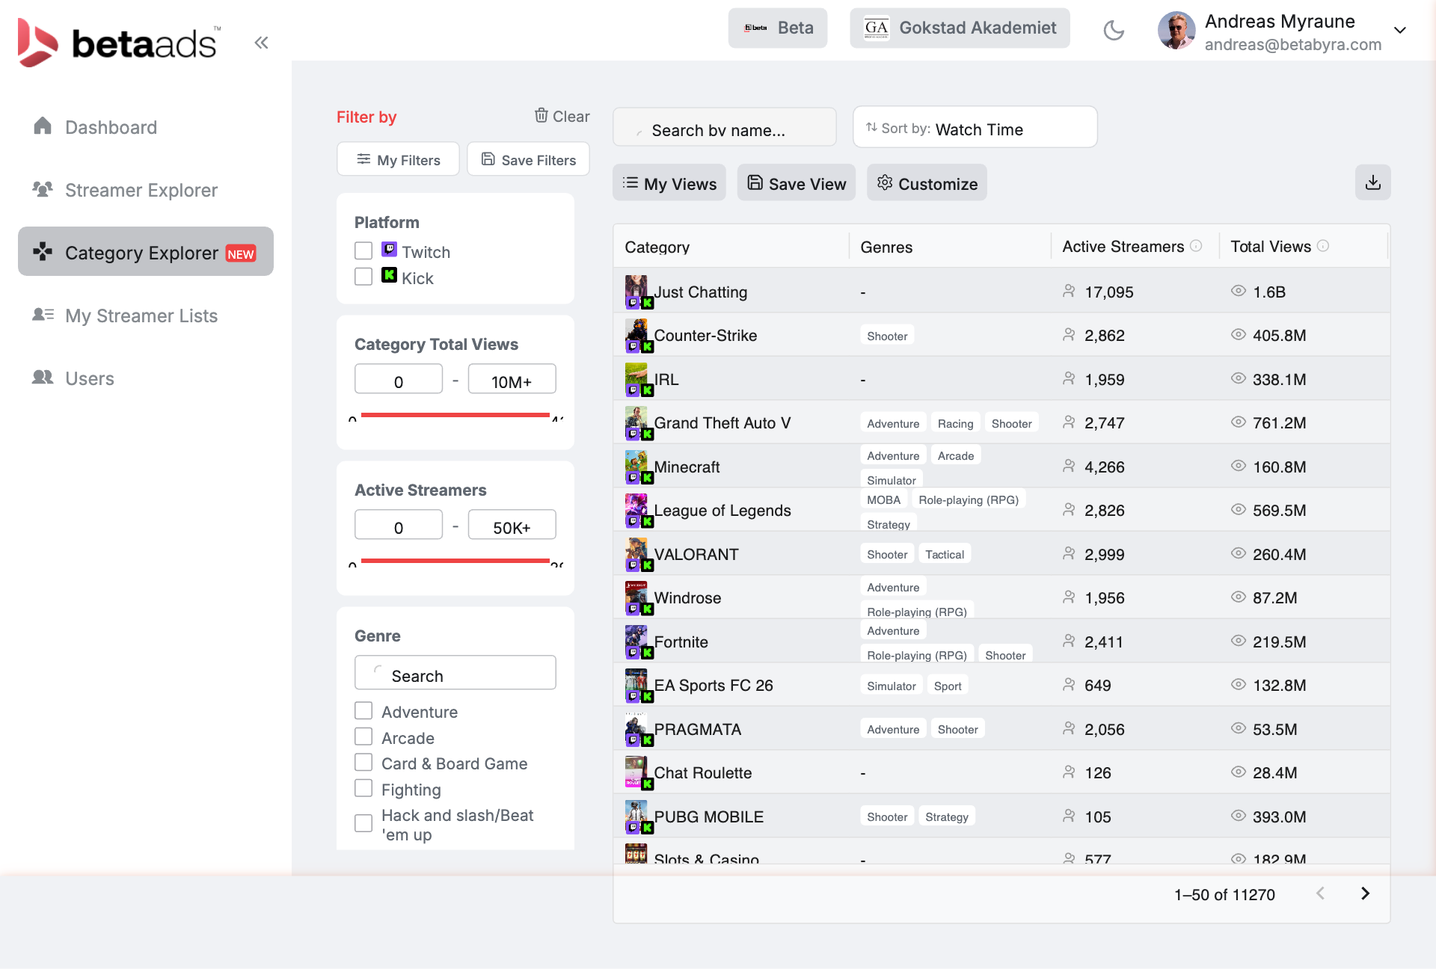Open the Gokstad Akademiet workspace selector

point(960,28)
